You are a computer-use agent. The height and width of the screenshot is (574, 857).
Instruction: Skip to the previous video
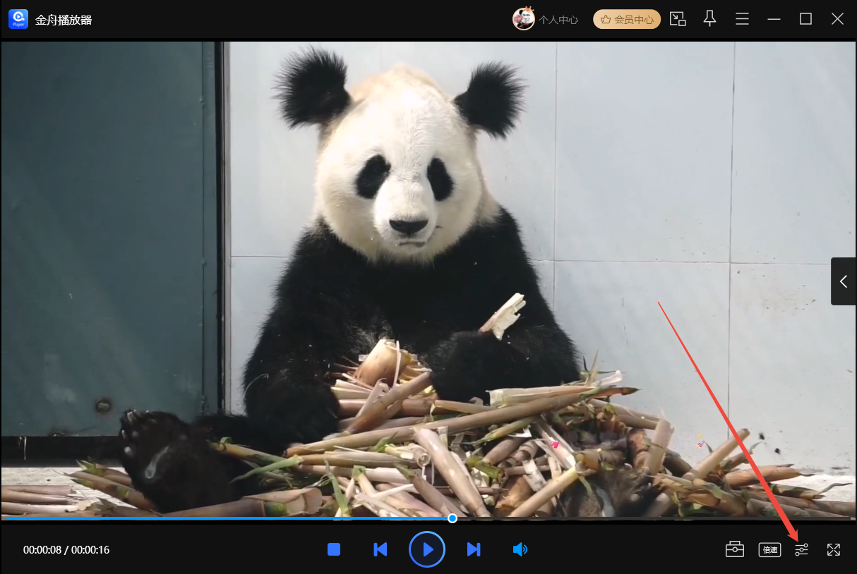click(x=380, y=549)
